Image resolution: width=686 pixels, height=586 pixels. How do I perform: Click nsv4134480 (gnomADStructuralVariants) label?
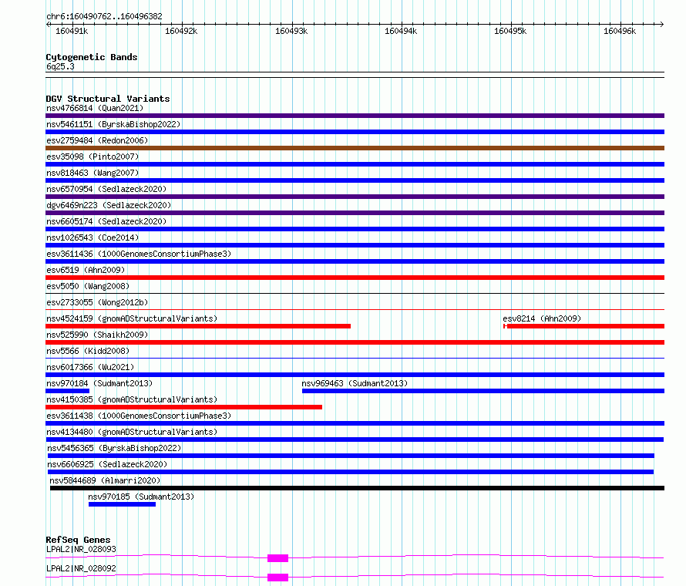pyautogui.click(x=132, y=432)
